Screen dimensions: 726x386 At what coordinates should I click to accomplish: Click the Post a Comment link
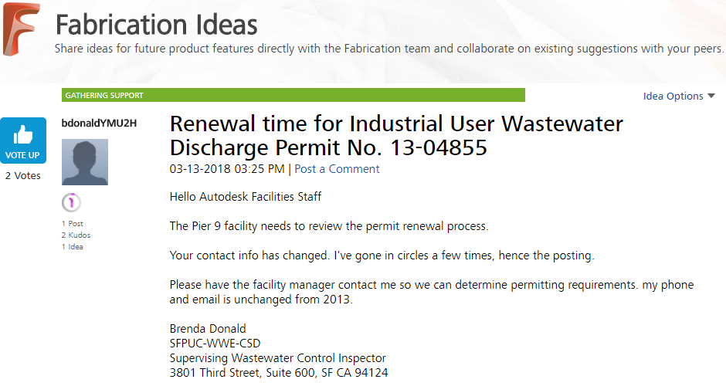pyautogui.click(x=337, y=169)
